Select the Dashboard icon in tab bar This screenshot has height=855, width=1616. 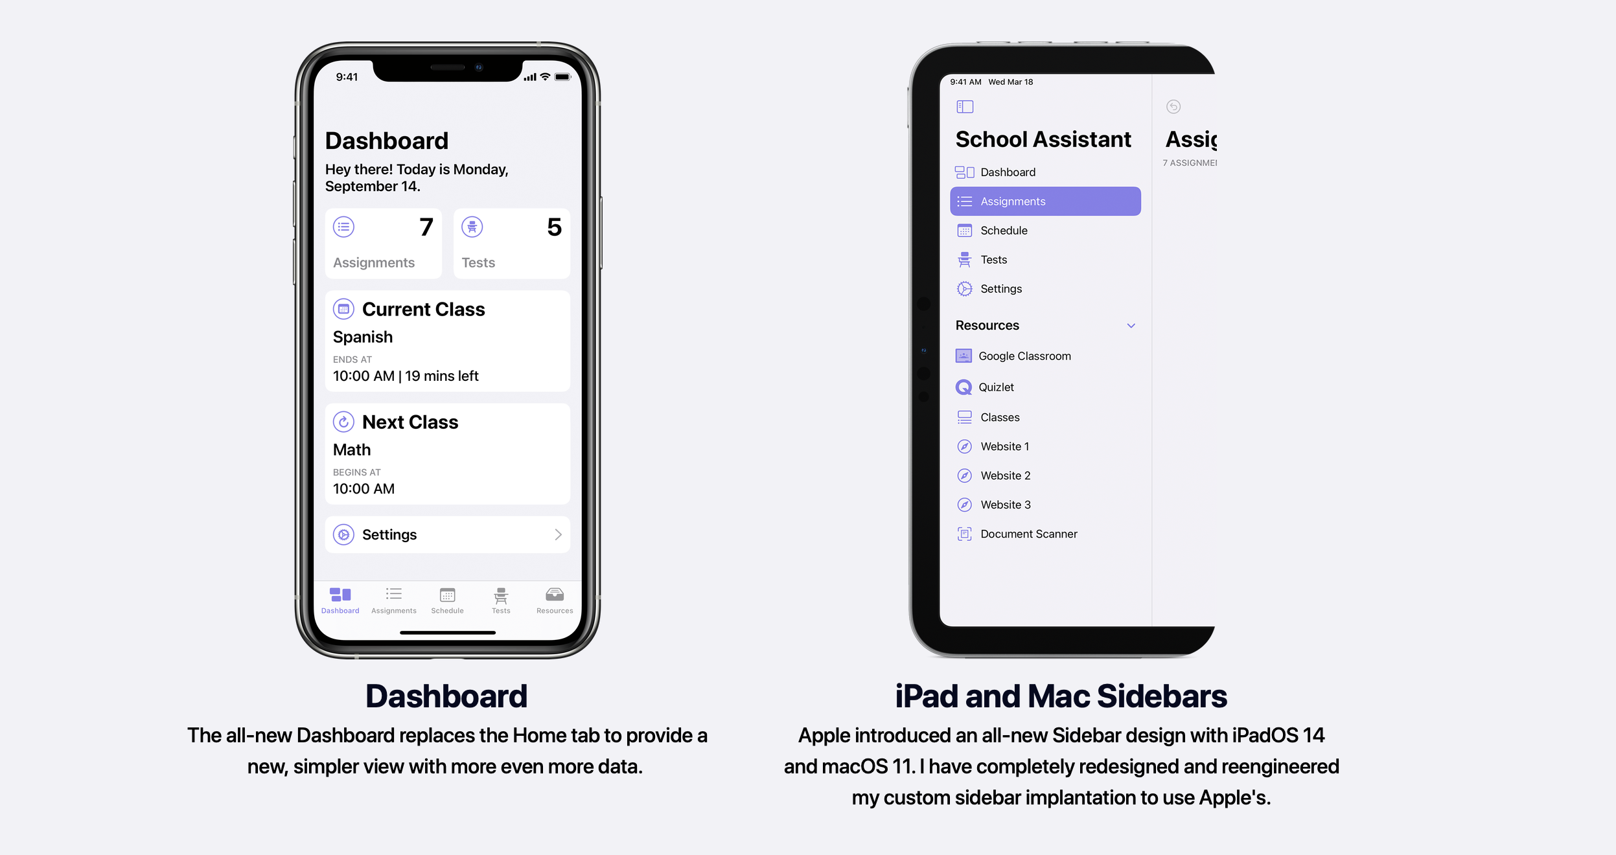[339, 595]
